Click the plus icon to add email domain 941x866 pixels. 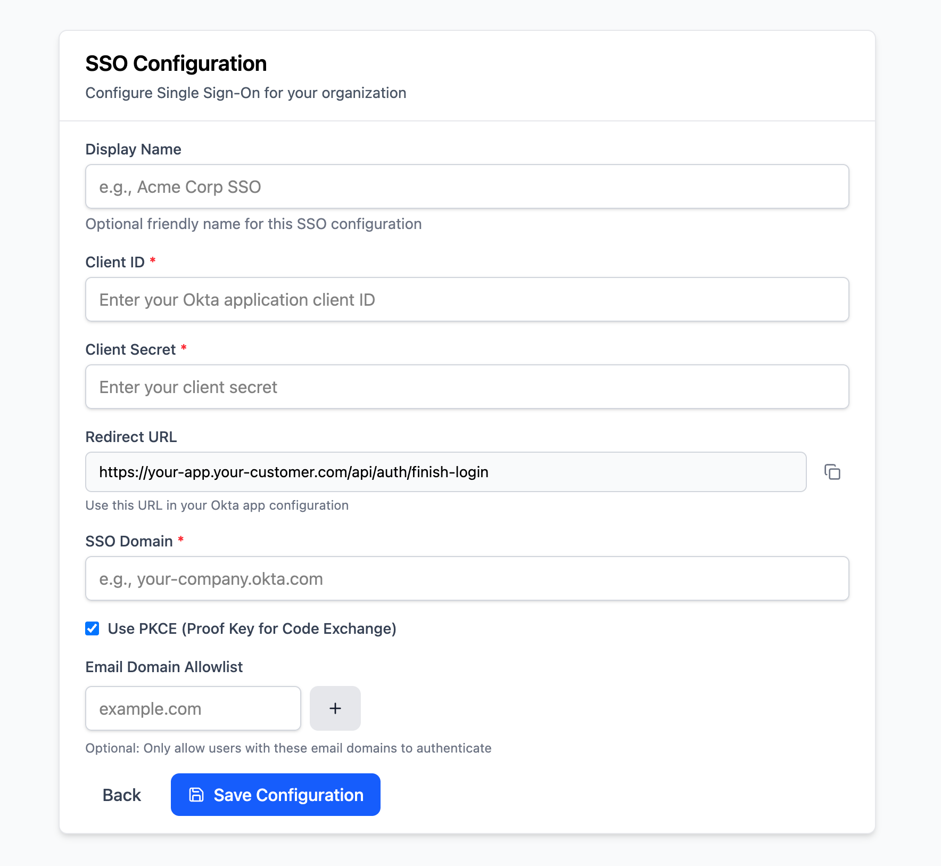[x=335, y=708]
